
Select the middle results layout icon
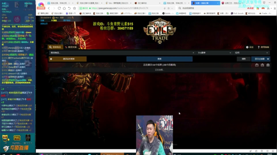pos(262,65)
